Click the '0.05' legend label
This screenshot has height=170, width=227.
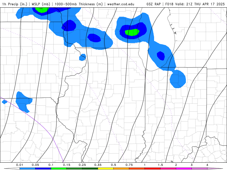[x=35, y=165]
